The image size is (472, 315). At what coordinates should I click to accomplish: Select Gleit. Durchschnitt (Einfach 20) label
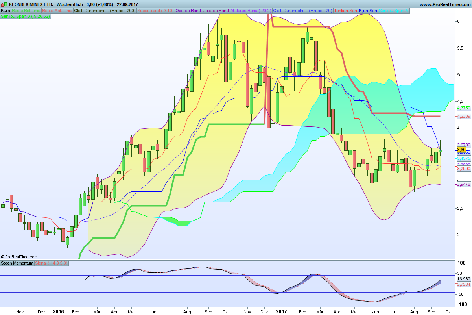coord(302,11)
